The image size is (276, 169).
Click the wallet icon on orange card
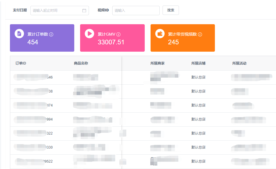(x=160, y=34)
